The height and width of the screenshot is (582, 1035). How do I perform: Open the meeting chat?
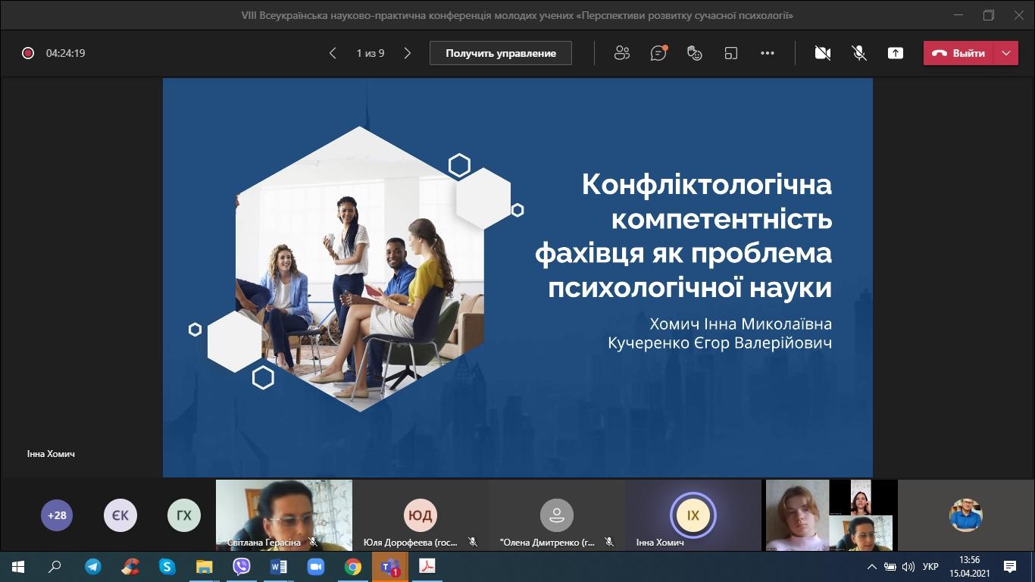pyautogui.click(x=658, y=53)
